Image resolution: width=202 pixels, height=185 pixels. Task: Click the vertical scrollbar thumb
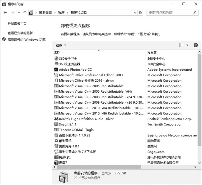200,100
